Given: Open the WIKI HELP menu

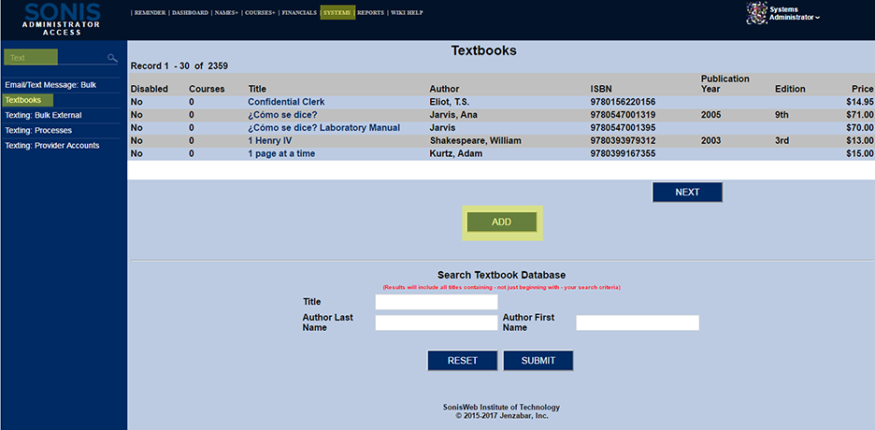Looking at the screenshot, I should tap(407, 13).
